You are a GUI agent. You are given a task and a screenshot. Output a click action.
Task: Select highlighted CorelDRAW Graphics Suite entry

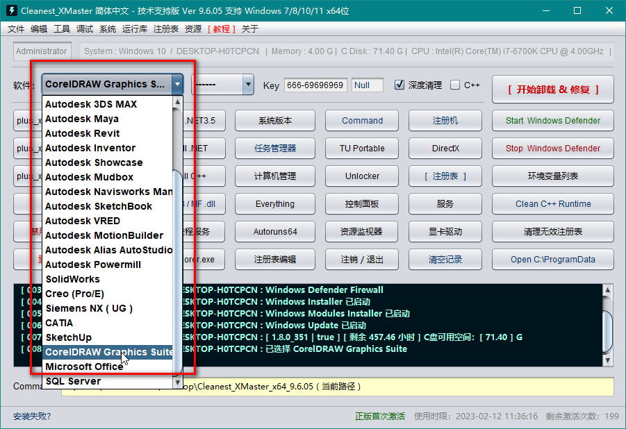click(x=108, y=352)
